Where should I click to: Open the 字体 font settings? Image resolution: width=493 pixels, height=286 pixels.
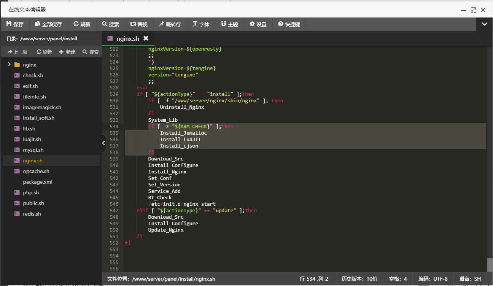[201, 24]
